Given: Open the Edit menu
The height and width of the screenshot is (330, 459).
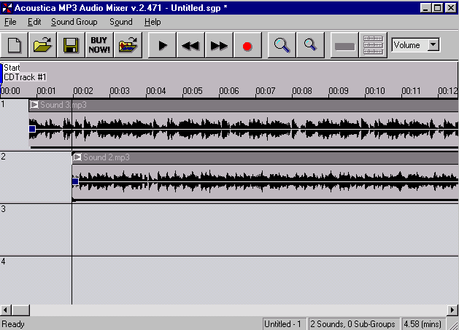Looking at the screenshot, I should [x=34, y=22].
